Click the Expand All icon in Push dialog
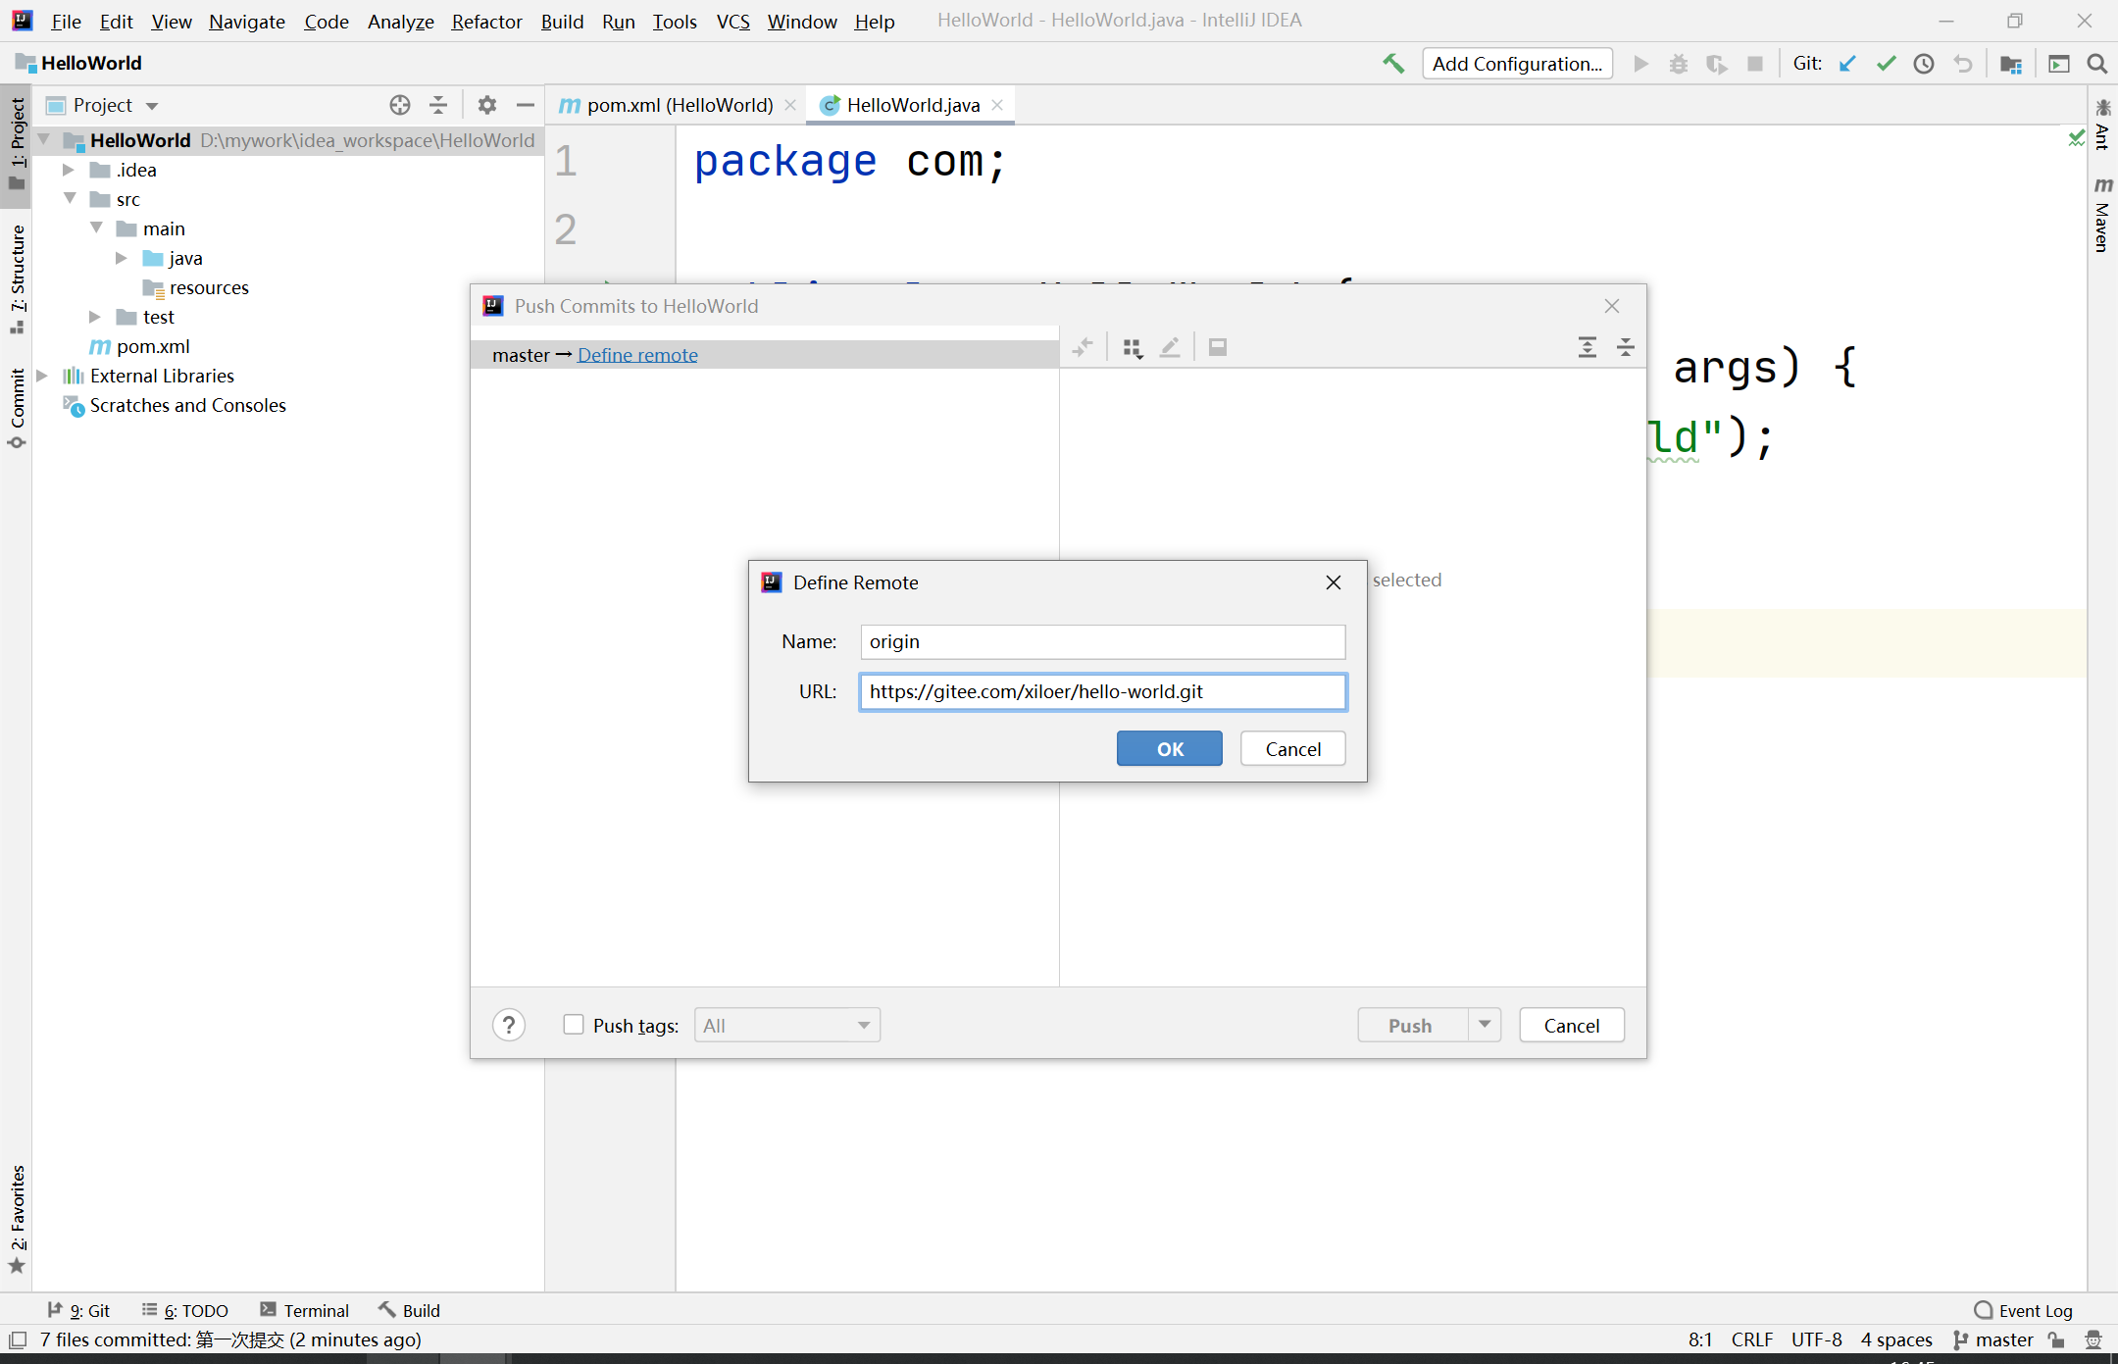Viewport: 2118px width, 1364px height. coord(1588,347)
